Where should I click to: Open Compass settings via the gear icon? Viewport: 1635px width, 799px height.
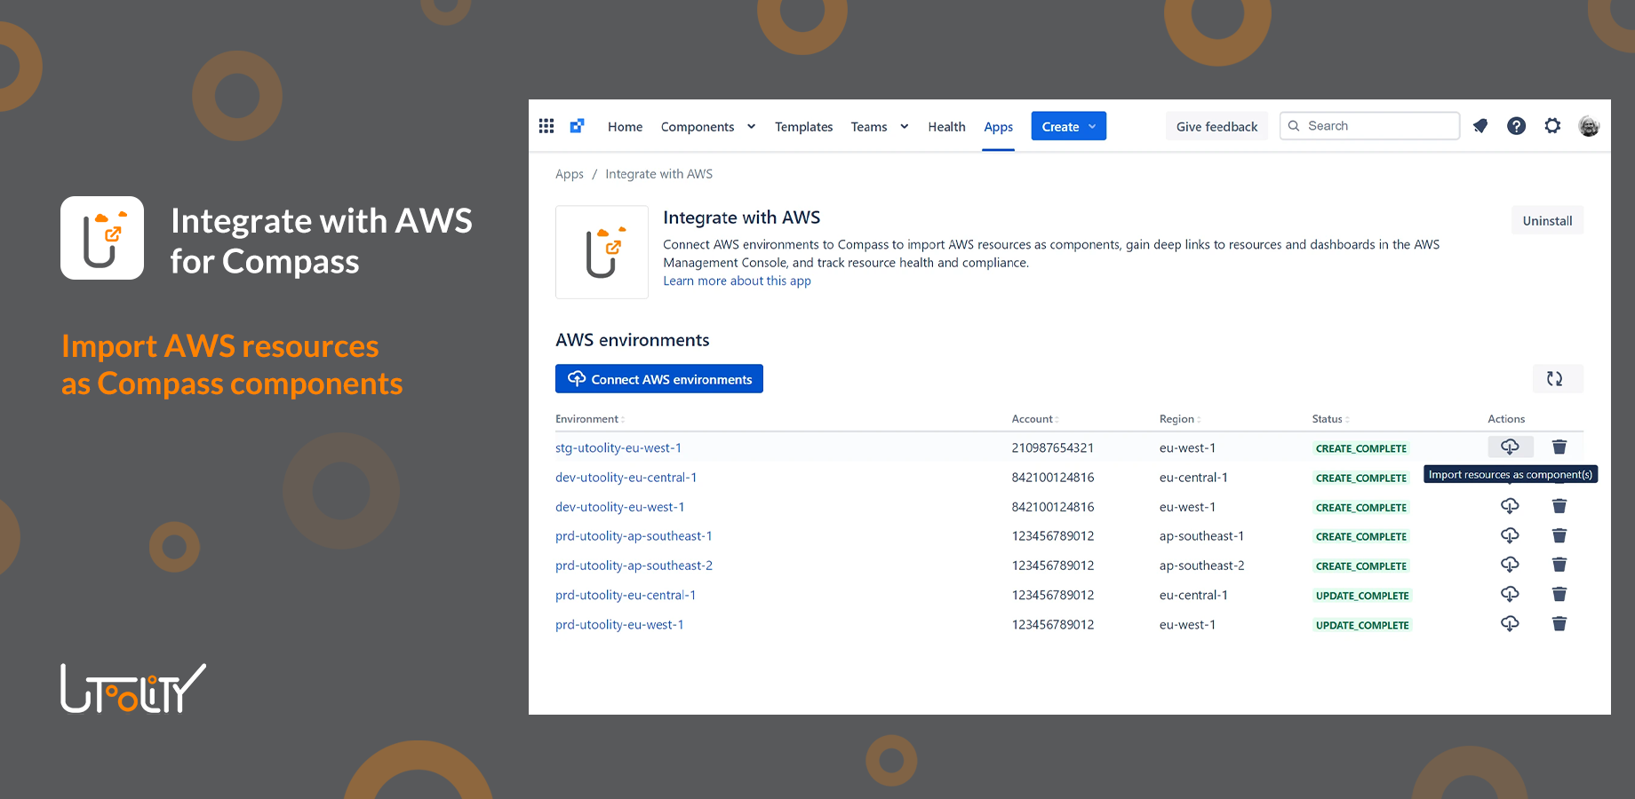click(1552, 125)
